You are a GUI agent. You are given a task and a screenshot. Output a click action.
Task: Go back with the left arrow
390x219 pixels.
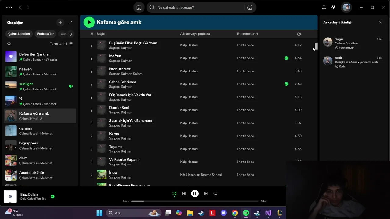[x=20, y=8]
